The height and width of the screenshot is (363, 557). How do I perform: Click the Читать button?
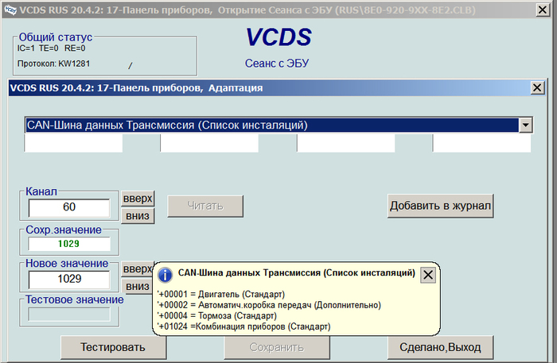click(x=205, y=206)
